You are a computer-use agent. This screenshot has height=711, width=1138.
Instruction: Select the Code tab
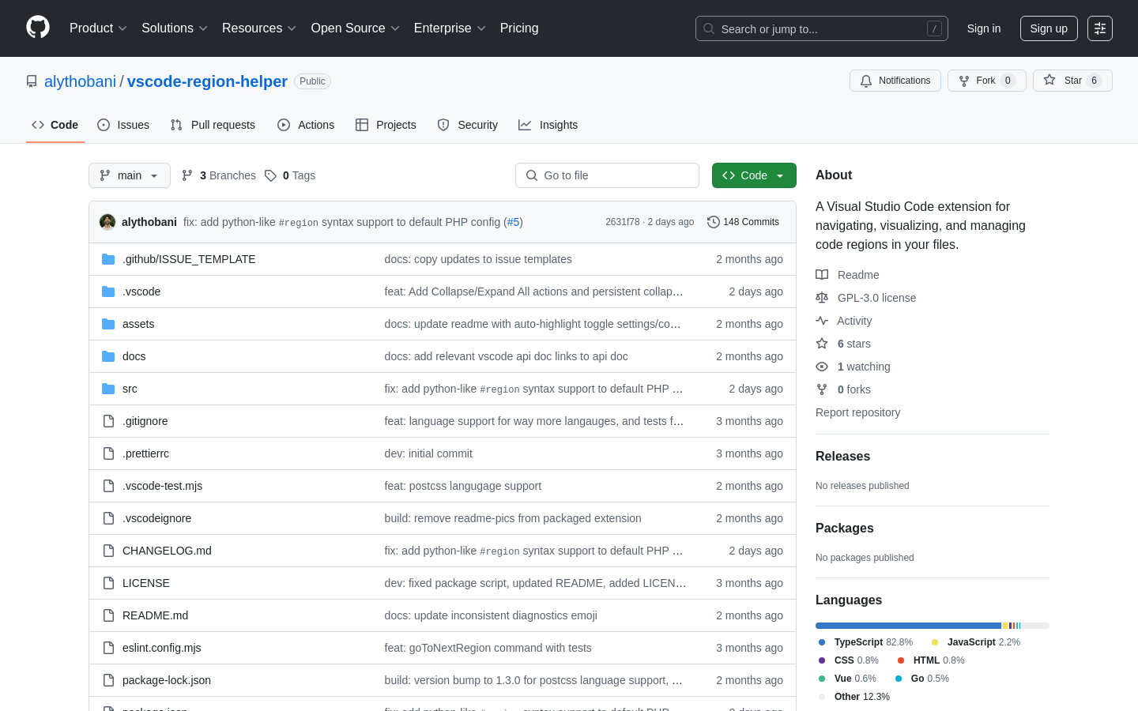point(55,125)
